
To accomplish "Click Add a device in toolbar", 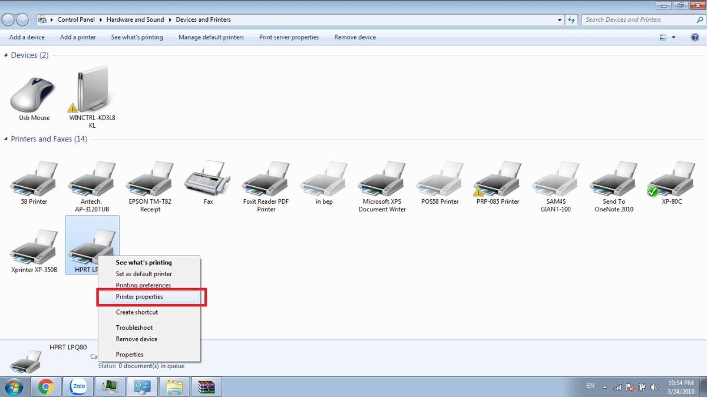I will [x=27, y=37].
